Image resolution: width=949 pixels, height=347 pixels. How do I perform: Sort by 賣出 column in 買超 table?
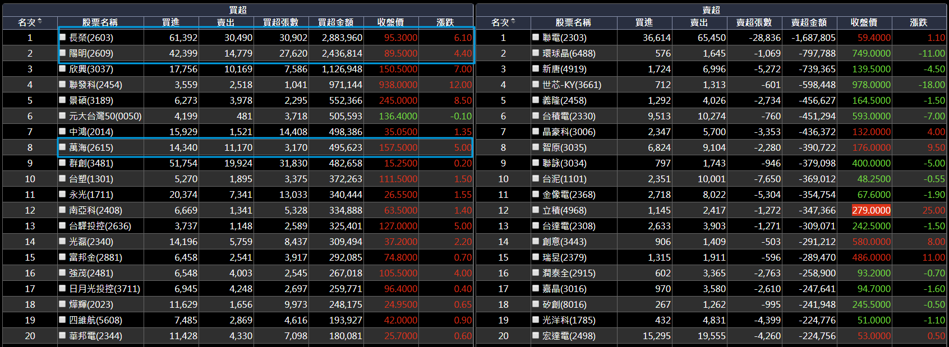tap(226, 22)
